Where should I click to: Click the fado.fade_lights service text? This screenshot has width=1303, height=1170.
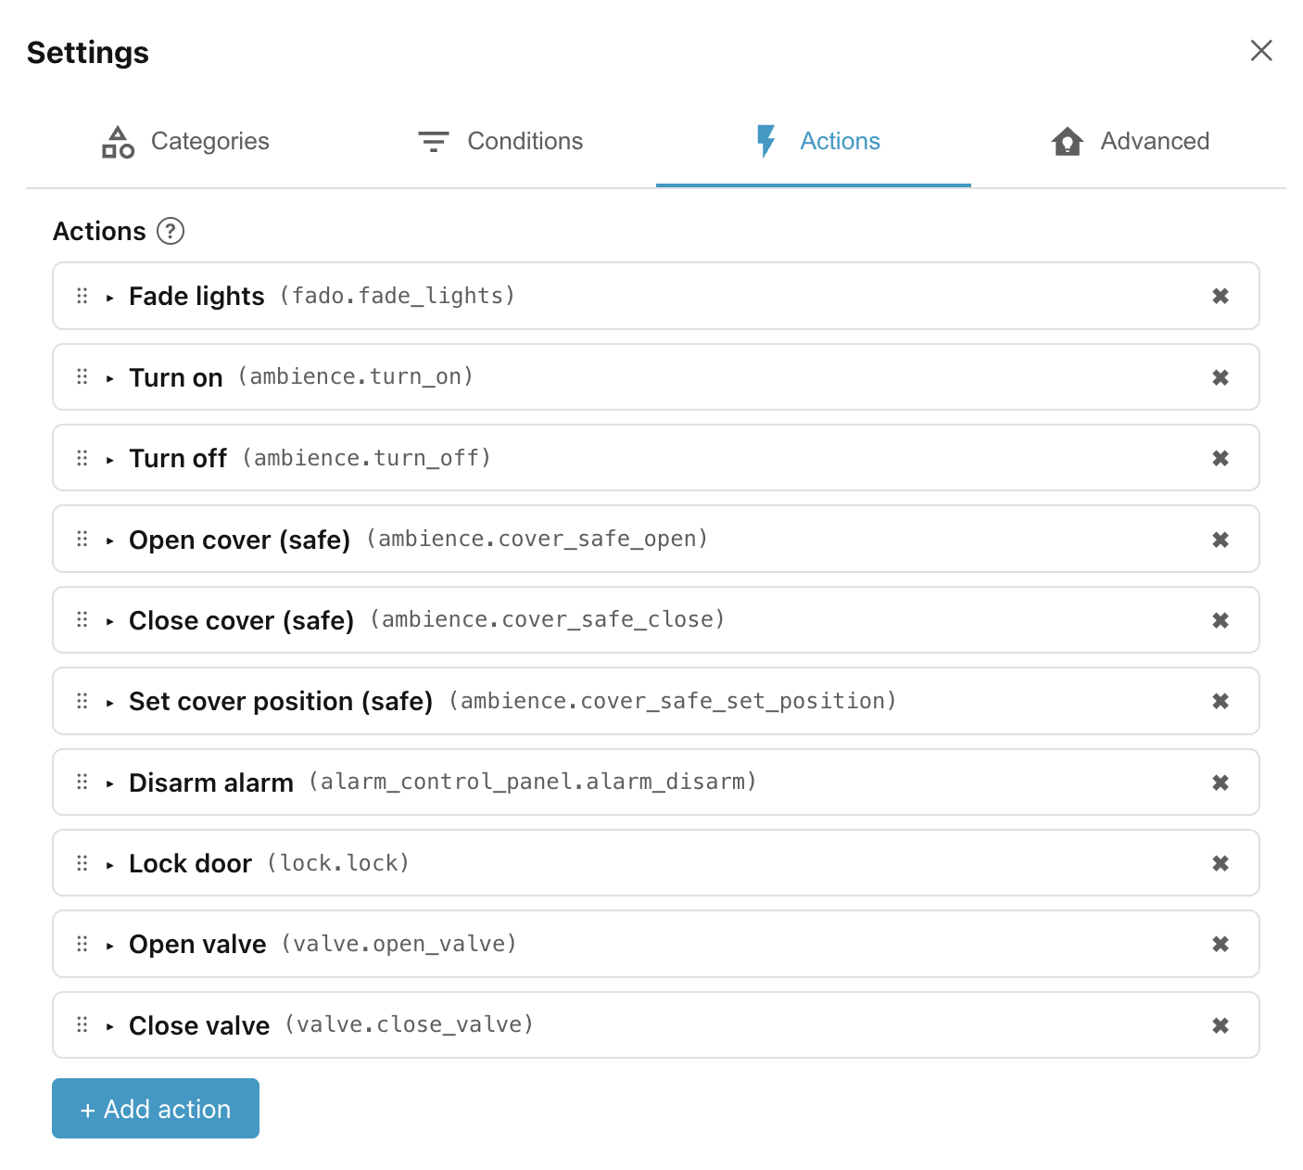tap(398, 296)
